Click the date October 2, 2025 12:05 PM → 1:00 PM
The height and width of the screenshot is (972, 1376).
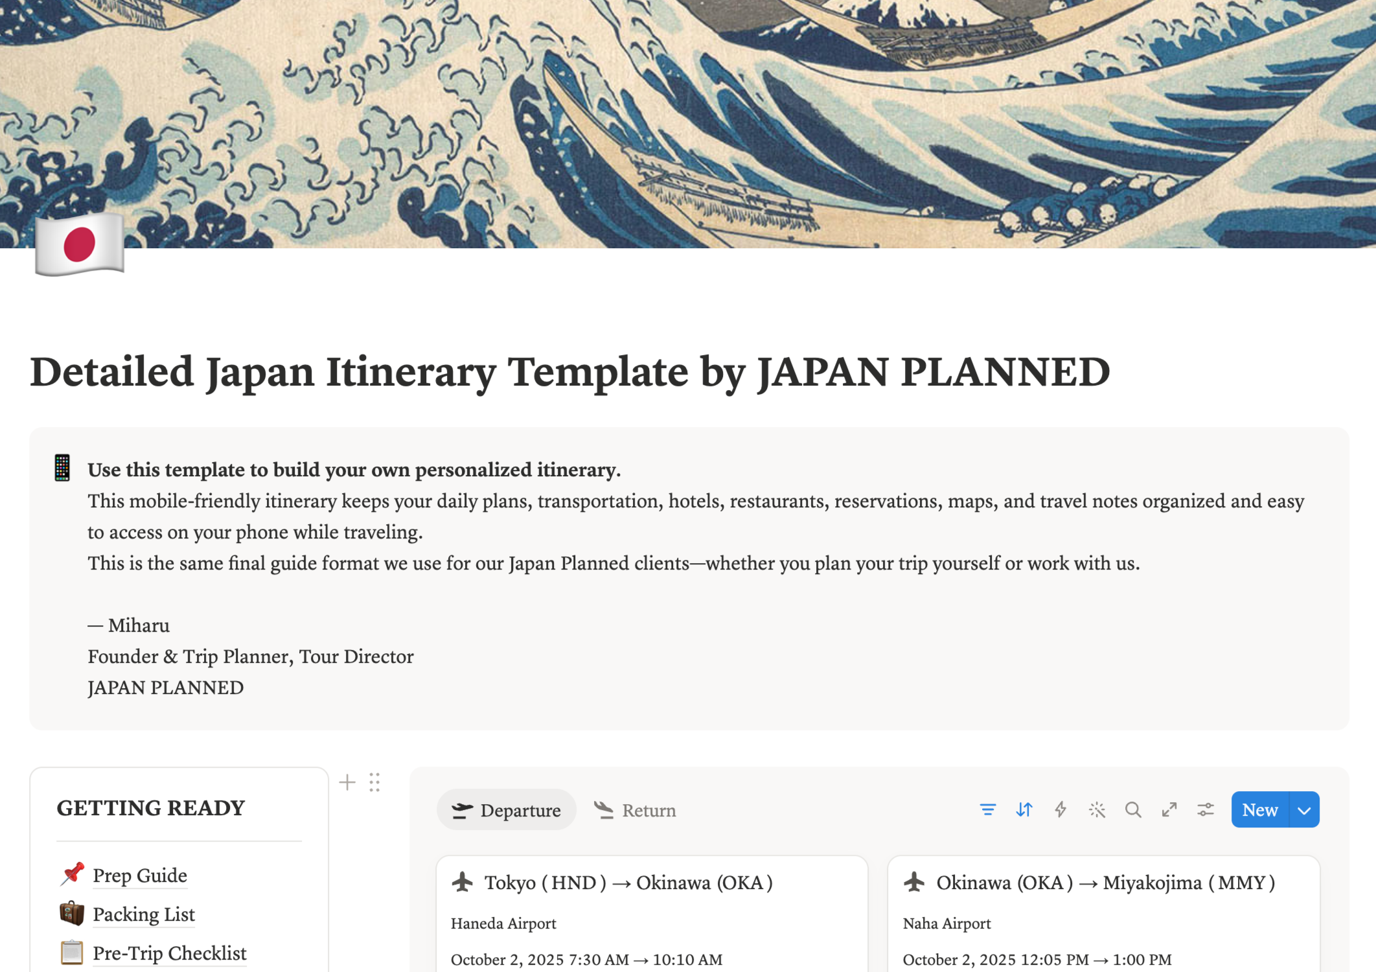(x=1037, y=959)
